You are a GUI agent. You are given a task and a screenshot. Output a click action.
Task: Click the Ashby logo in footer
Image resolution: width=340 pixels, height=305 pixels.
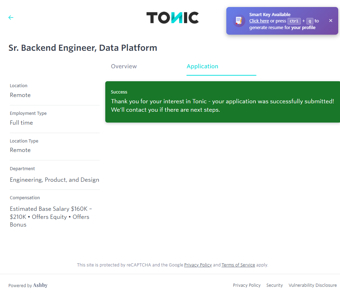pos(40,285)
